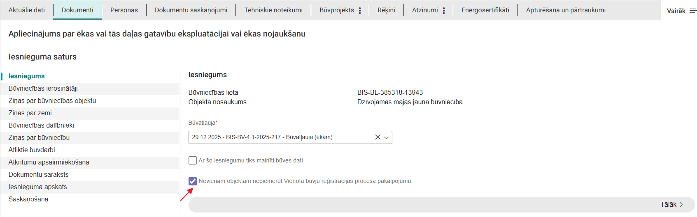This screenshot has height=217, width=697.
Task: Expand the Būvatļauja dropdown arrow
Action: coord(387,137)
